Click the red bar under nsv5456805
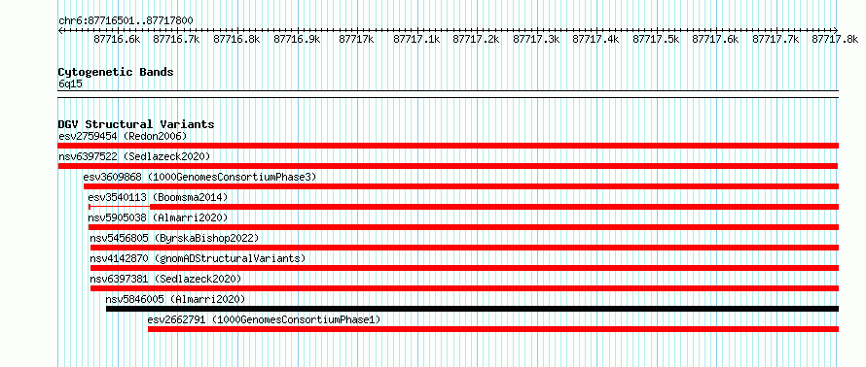 coord(464,248)
